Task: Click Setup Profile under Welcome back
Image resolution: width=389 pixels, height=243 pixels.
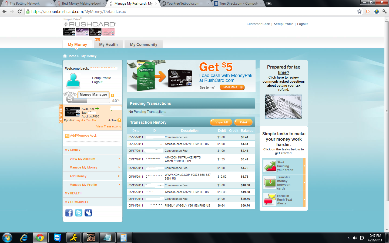Action: coord(101,78)
